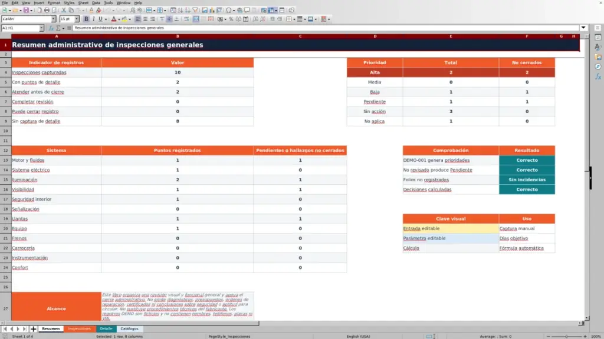This screenshot has width=604, height=339.
Task: Open the Name Box dropdown arrow
Action: point(41,28)
